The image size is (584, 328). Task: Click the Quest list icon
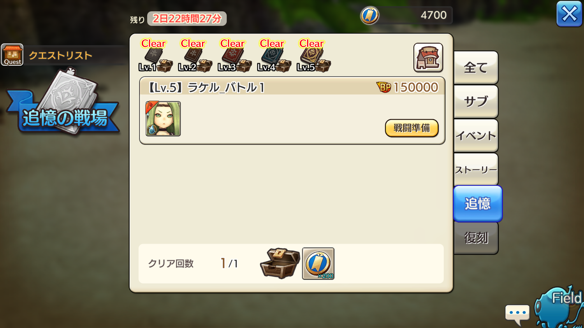point(12,55)
